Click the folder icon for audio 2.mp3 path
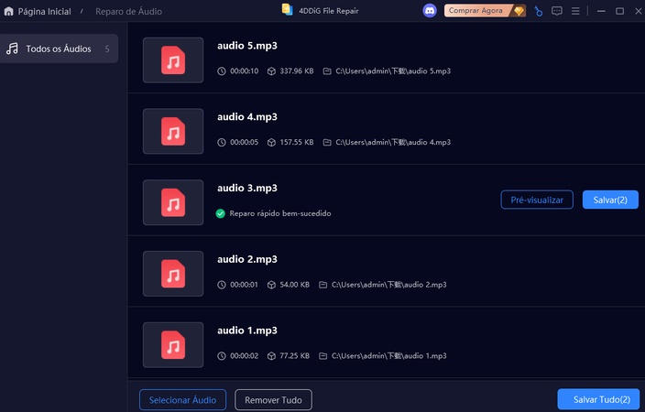This screenshot has width=645, height=412. 322,285
